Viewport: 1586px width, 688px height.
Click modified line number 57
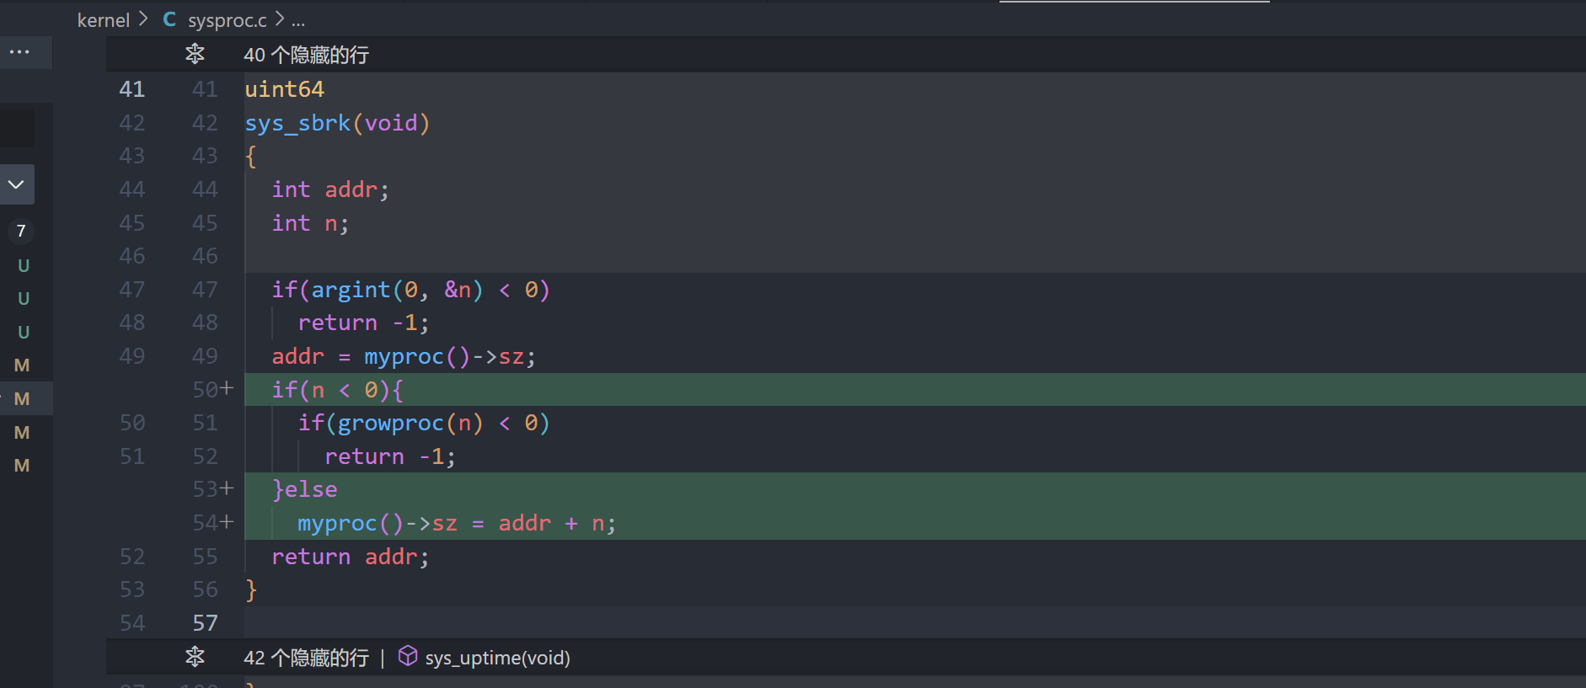tap(205, 623)
